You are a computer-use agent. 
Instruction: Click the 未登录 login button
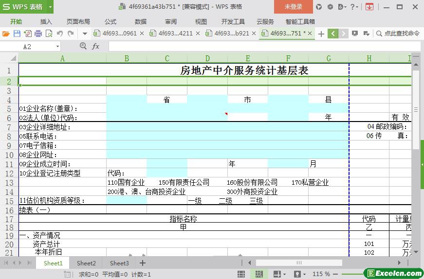[x=293, y=7]
